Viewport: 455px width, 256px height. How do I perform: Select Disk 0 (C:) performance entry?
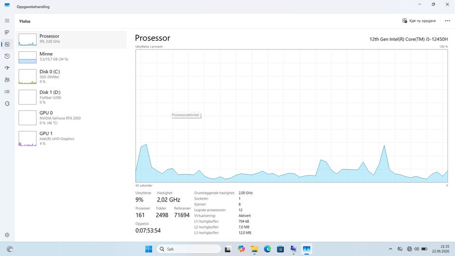71,77
